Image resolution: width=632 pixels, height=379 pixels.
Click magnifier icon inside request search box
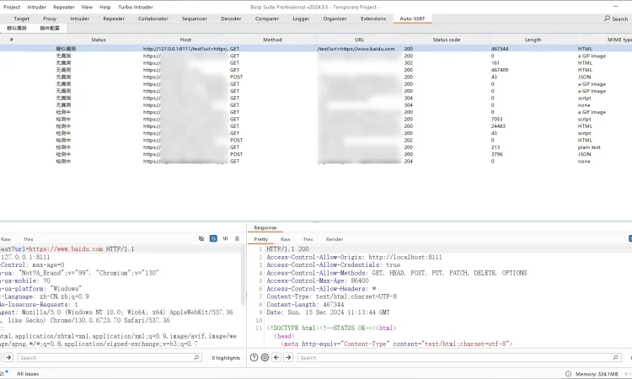click(x=196, y=357)
